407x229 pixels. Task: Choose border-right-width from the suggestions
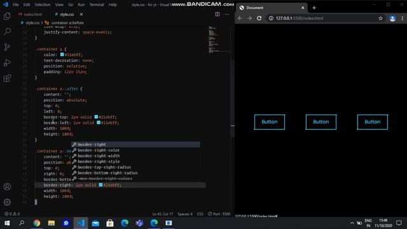pyautogui.click(x=135, y=156)
